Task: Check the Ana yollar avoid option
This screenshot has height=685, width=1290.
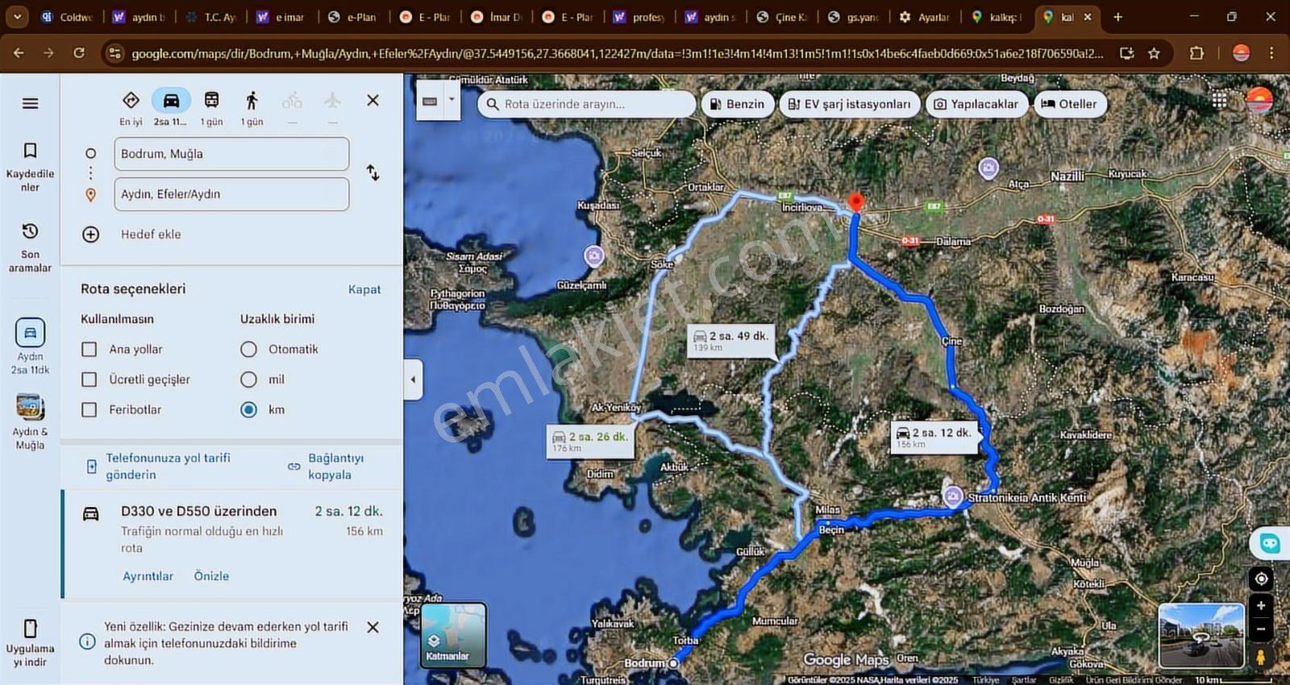Action: (x=89, y=349)
